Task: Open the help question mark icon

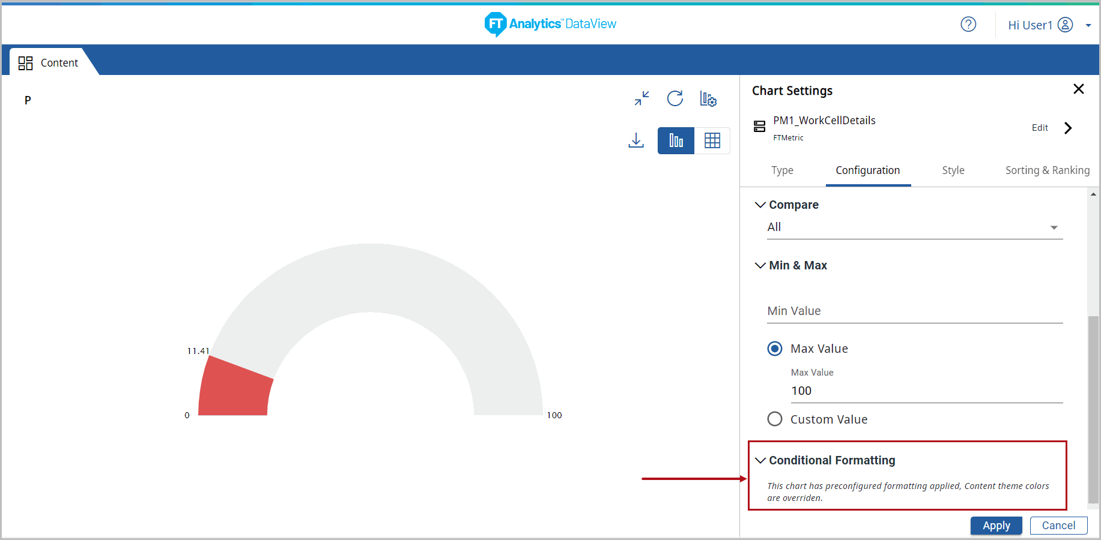Action: (x=968, y=25)
